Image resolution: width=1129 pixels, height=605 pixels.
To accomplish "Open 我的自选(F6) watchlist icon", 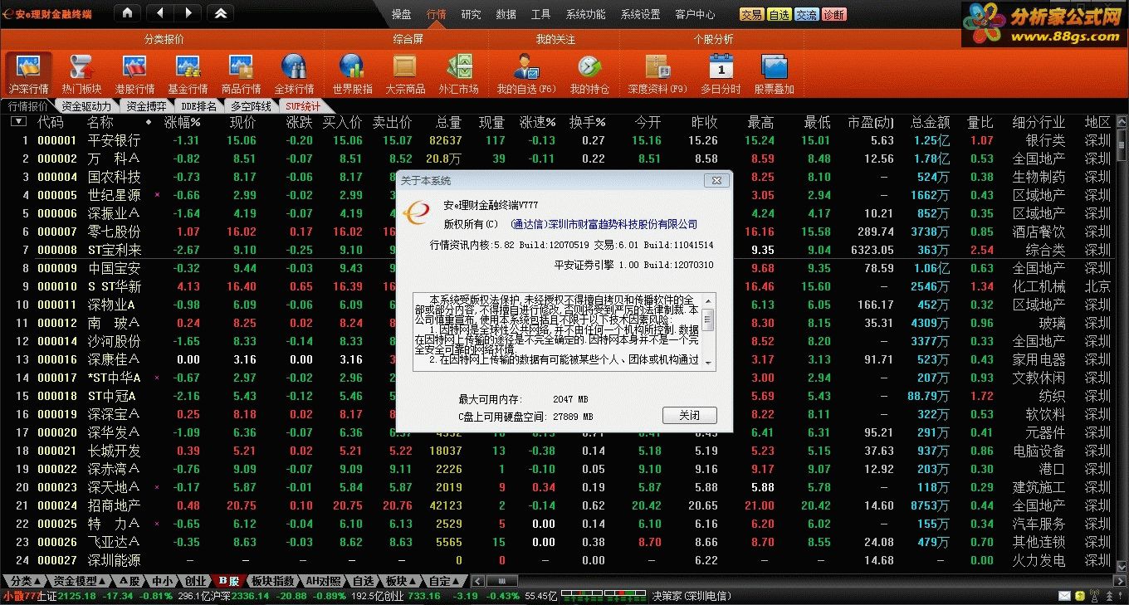I will [526, 73].
